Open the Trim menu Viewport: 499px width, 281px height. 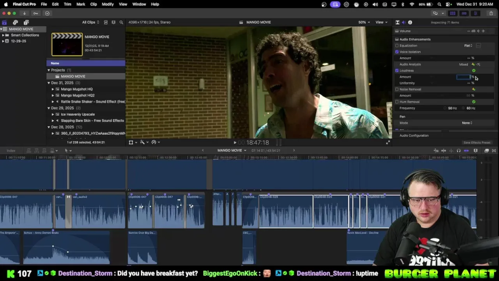[67, 4]
